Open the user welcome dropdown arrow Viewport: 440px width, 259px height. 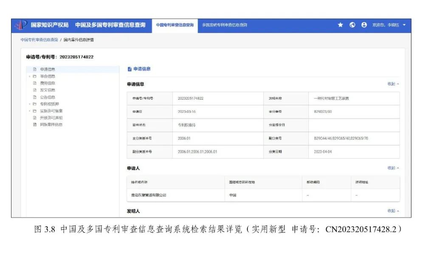click(x=404, y=25)
